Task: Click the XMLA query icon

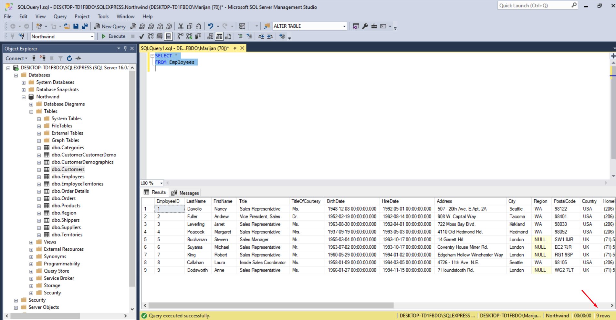Action: coord(160,26)
